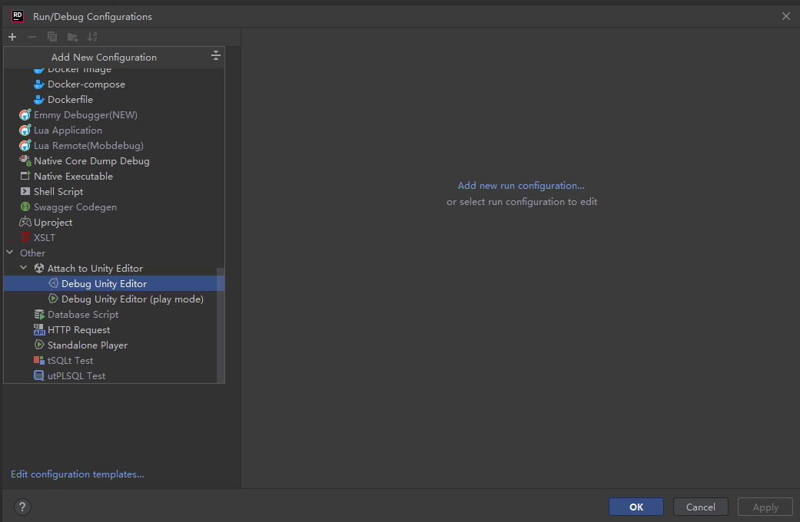The height and width of the screenshot is (522, 800).
Task: Click the Remove Configuration minus icon
Action: click(32, 37)
